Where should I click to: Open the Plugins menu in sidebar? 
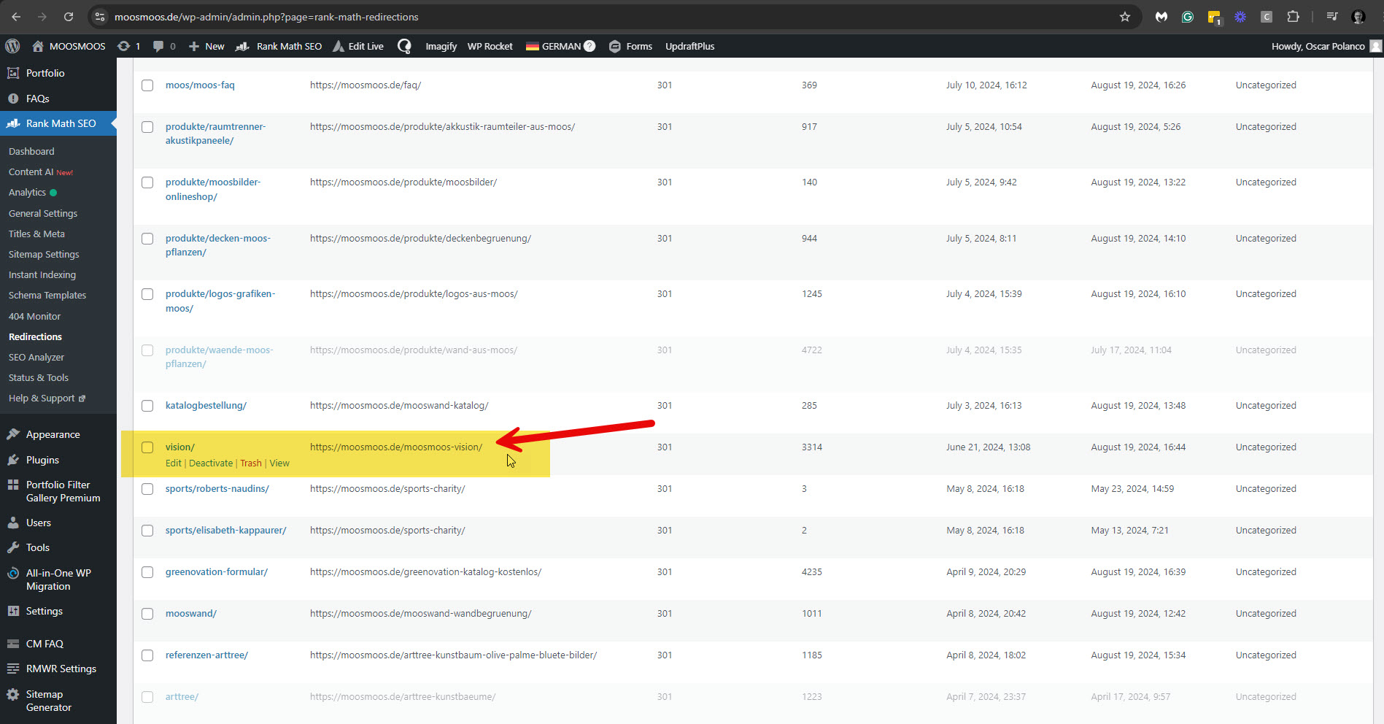(x=42, y=460)
